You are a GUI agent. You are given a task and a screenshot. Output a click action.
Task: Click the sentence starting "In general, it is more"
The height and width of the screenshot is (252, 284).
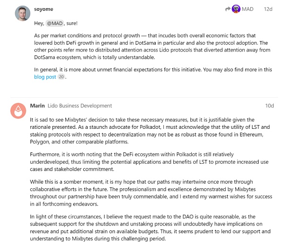[151, 69]
